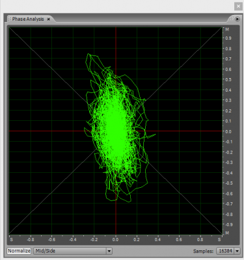
Task: Click the Samples value field 16384
Action: (226, 251)
